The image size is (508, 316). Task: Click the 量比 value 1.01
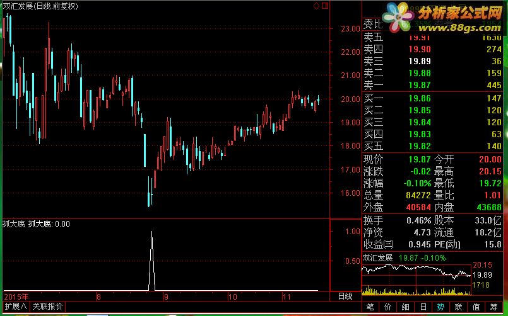click(492, 195)
